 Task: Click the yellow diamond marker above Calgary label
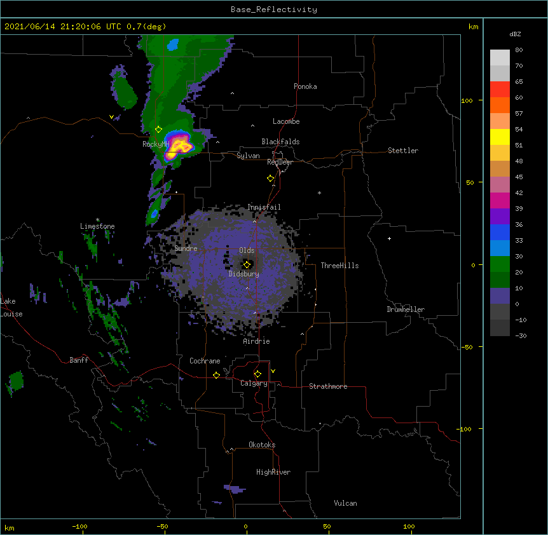(x=257, y=374)
